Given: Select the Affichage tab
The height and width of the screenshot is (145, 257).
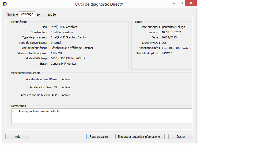Looking at the screenshot, I should [x=27, y=14].
